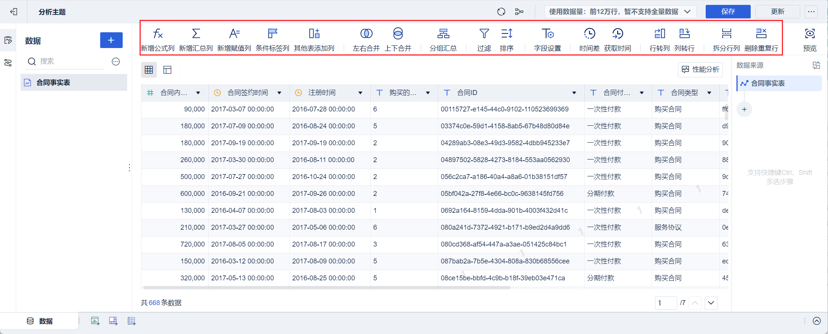Apply a 过滤 filter step

point(484,39)
